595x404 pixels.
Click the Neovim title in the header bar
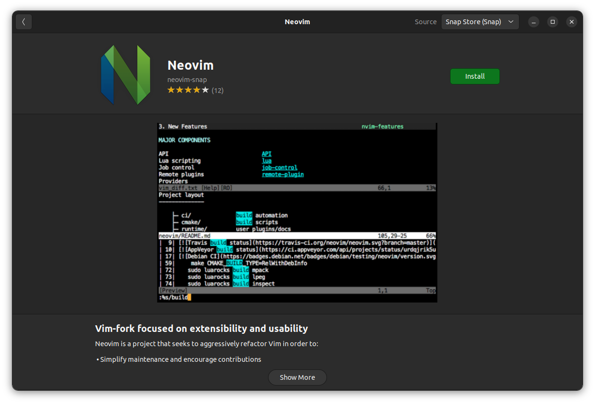(x=297, y=21)
